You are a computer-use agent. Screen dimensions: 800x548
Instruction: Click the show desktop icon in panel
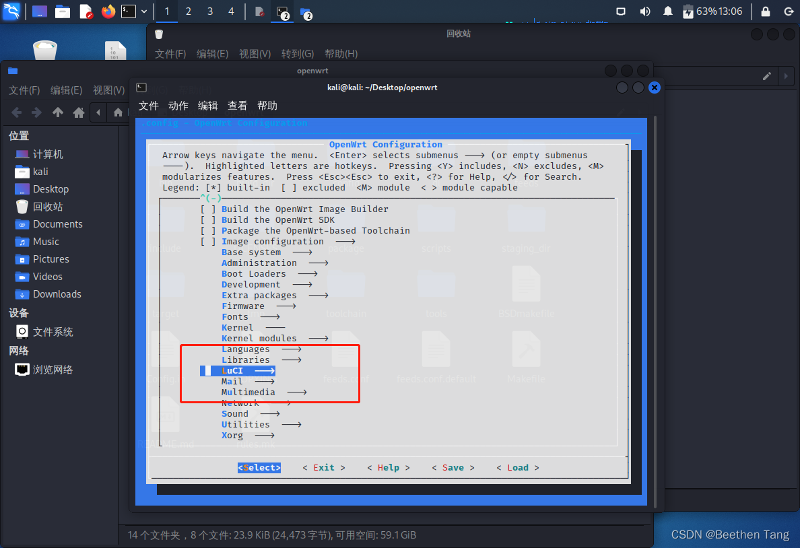39,11
